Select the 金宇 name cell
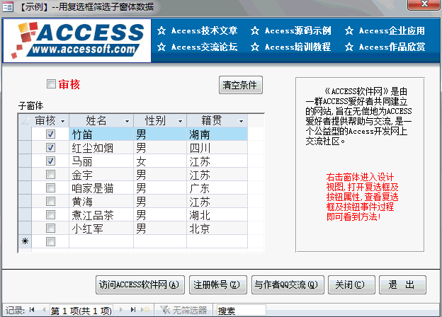 coord(101,175)
